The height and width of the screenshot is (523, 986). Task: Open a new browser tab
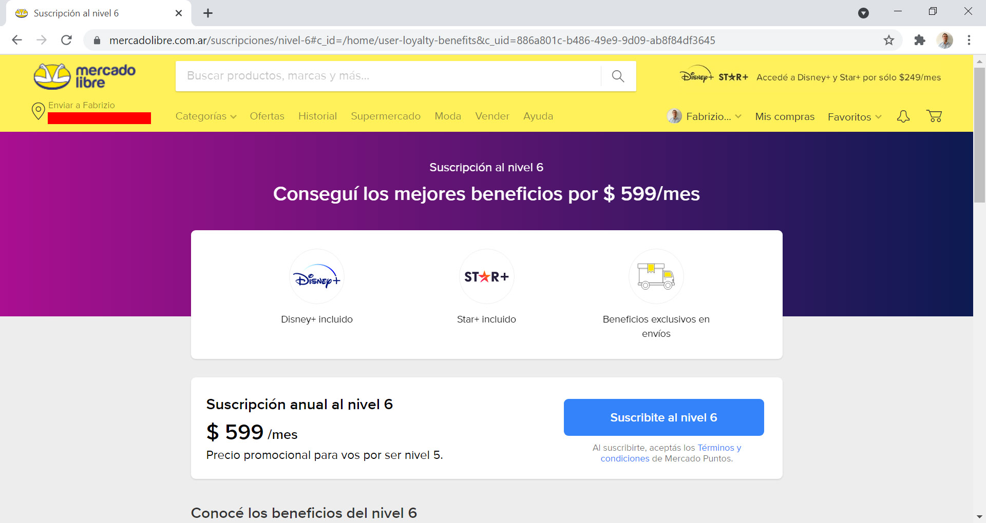[208, 13]
